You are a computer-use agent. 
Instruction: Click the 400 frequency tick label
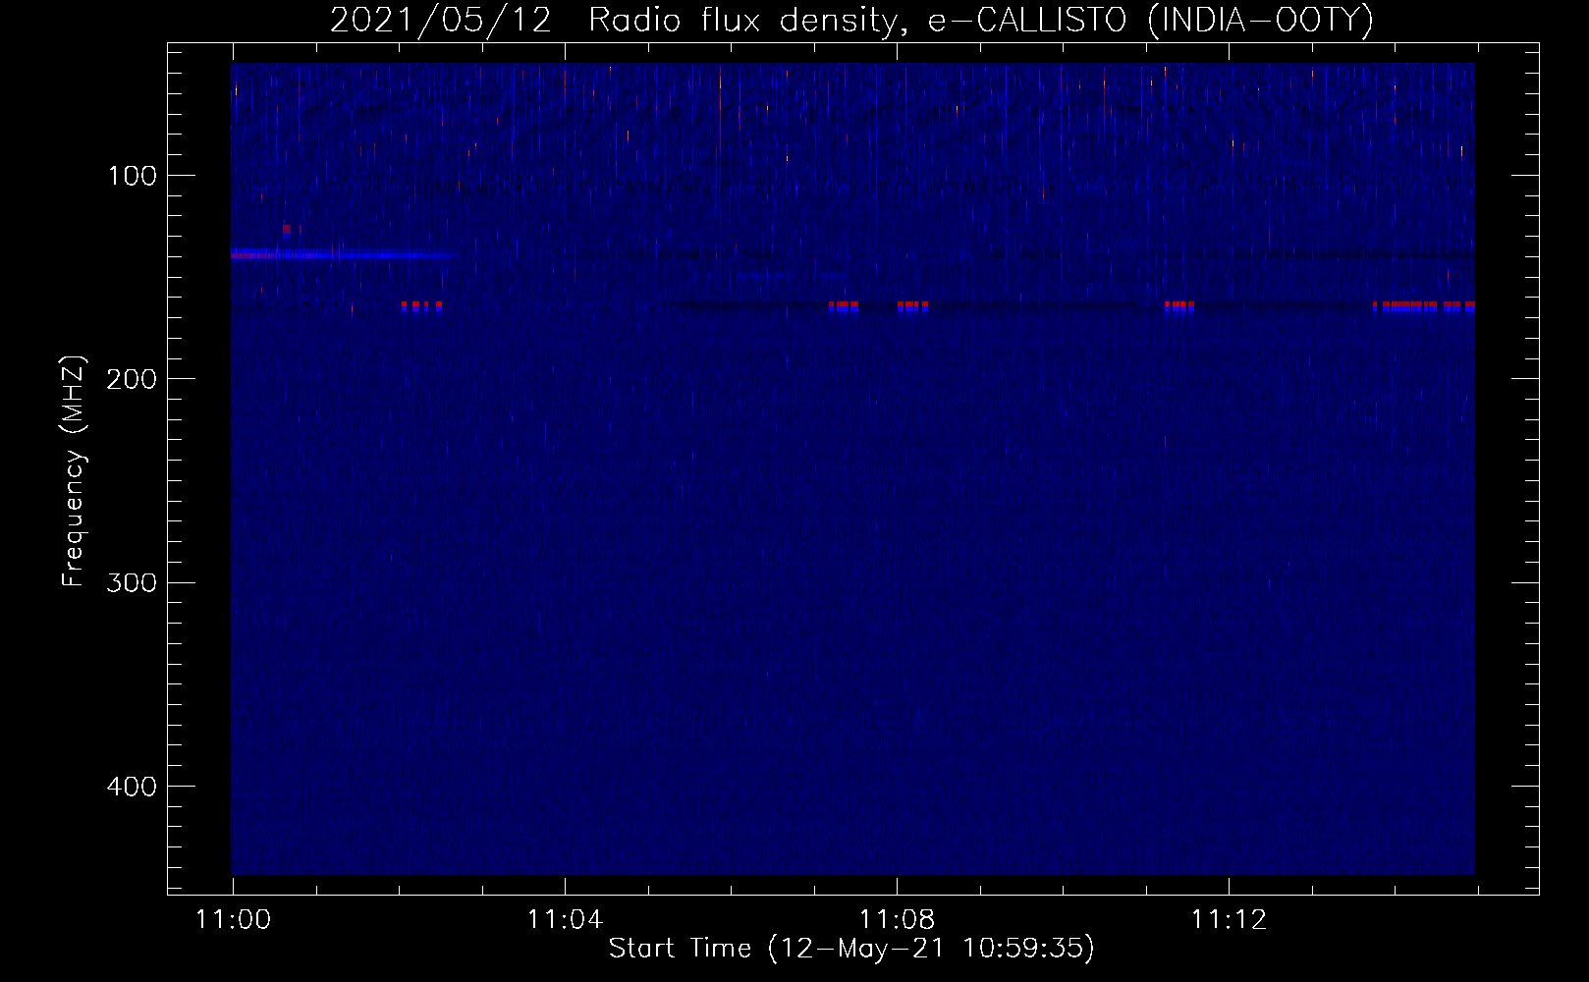tap(132, 787)
